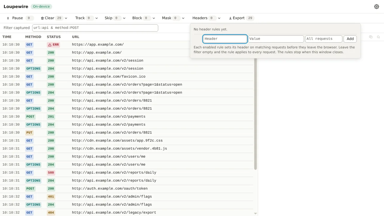Click the Track label in toolbar
384x216 pixels.
point(80,18)
